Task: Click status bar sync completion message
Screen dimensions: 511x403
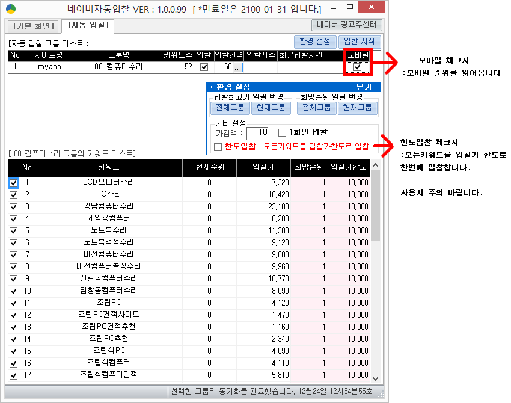Action: [272, 391]
